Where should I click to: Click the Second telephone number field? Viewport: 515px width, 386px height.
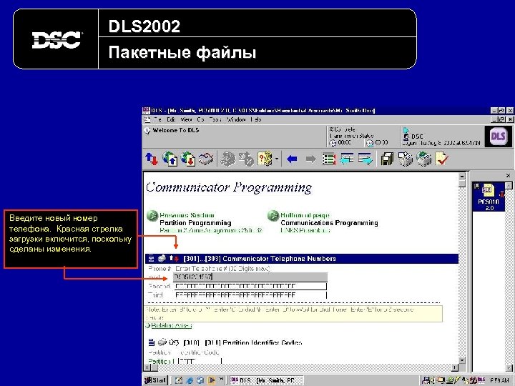pos(250,286)
